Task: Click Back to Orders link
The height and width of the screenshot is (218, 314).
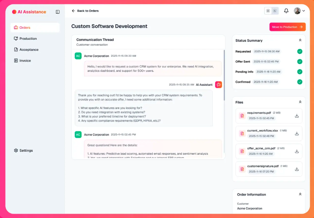Action: (85, 11)
